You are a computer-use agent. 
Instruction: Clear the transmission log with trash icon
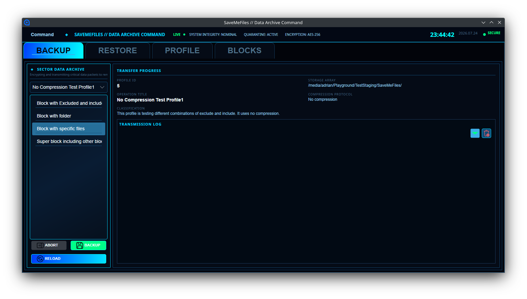point(486,133)
